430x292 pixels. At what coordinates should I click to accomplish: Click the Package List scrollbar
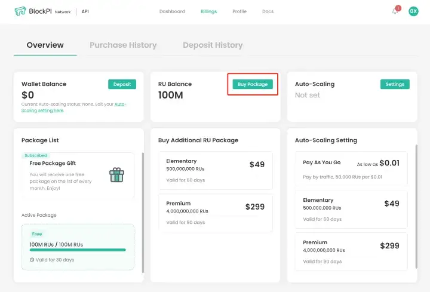[143, 213]
